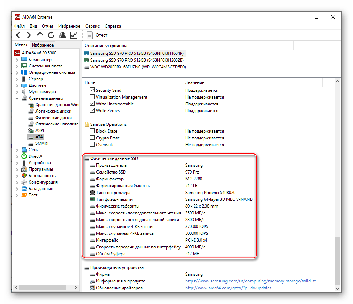Screen dimensions: 353x304
Task: Click the up-level arrow toolbar icon
Action: (40, 34)
